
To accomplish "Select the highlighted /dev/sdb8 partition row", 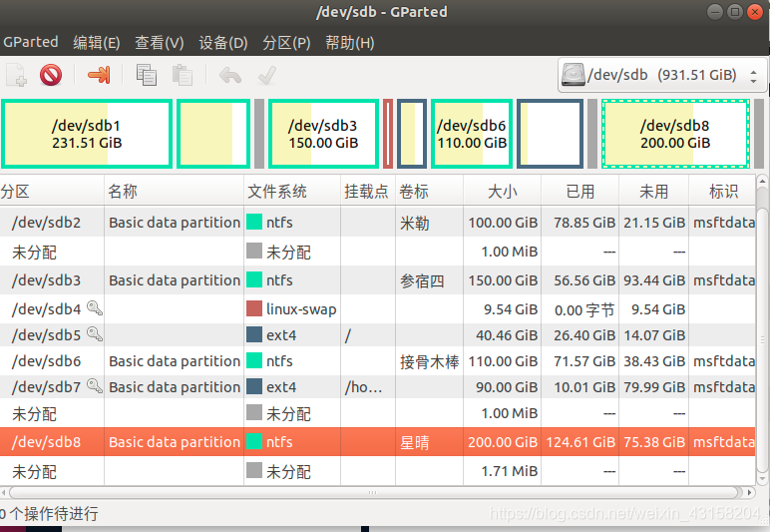I will coord(378,441).
